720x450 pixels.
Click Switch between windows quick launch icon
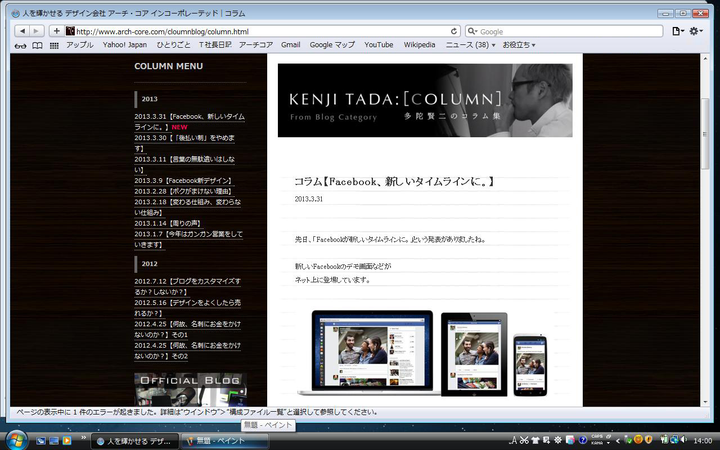[x=41, y=440]
